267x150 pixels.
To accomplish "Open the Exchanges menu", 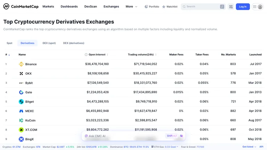I will [x=111, y=6].
